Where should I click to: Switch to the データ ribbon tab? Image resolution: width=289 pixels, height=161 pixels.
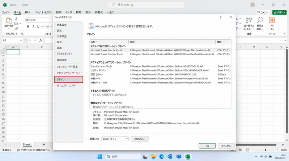click(x=69, y=12)
